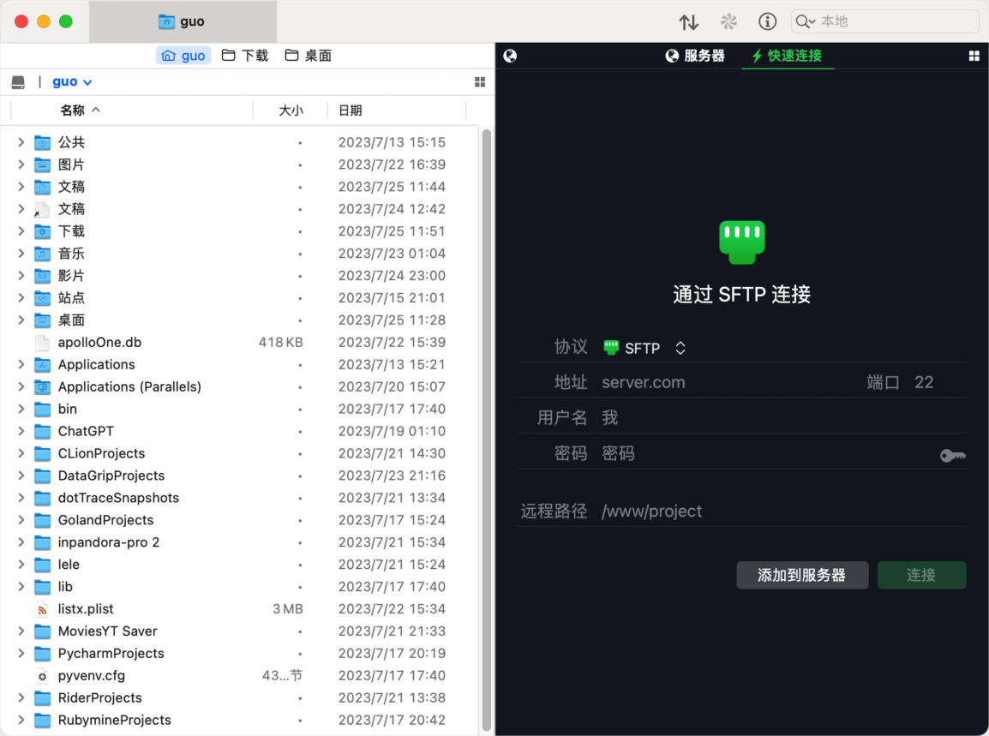Screen dimensions: 989x736
Task: Click the local file list scrollbar
Action: pos(486,429)
